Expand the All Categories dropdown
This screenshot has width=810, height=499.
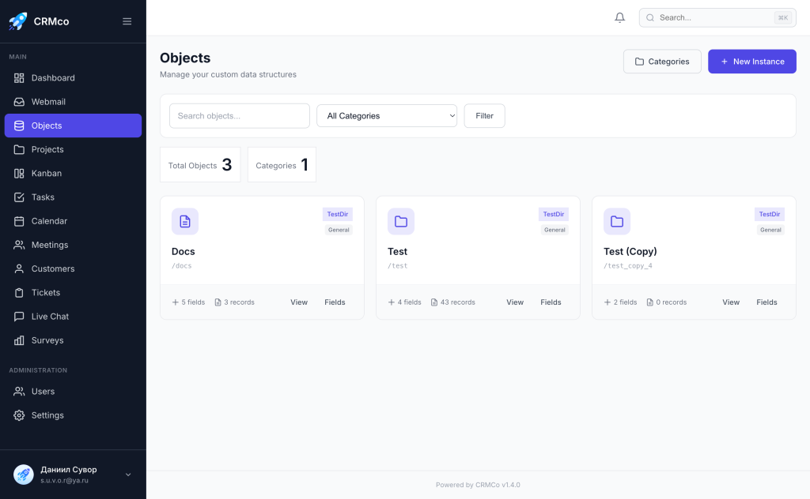point(387,116)
